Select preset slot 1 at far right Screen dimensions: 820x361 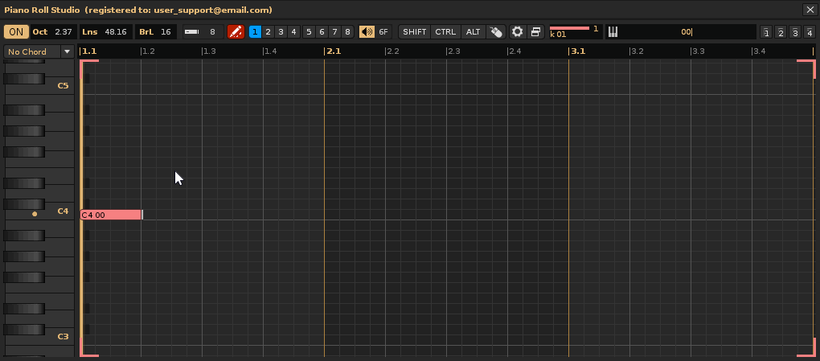point(766,33)
